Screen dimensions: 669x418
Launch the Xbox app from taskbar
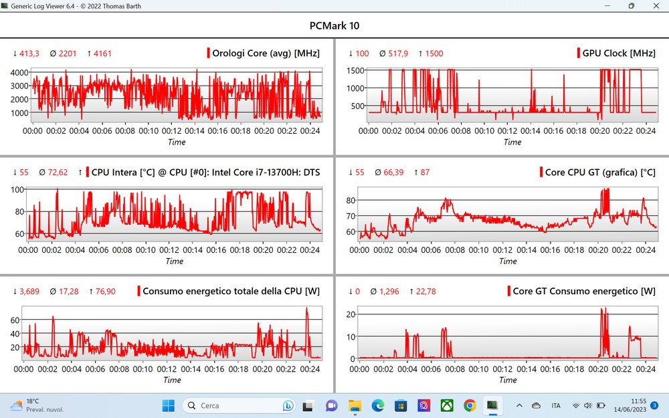[x=447, y=405]
